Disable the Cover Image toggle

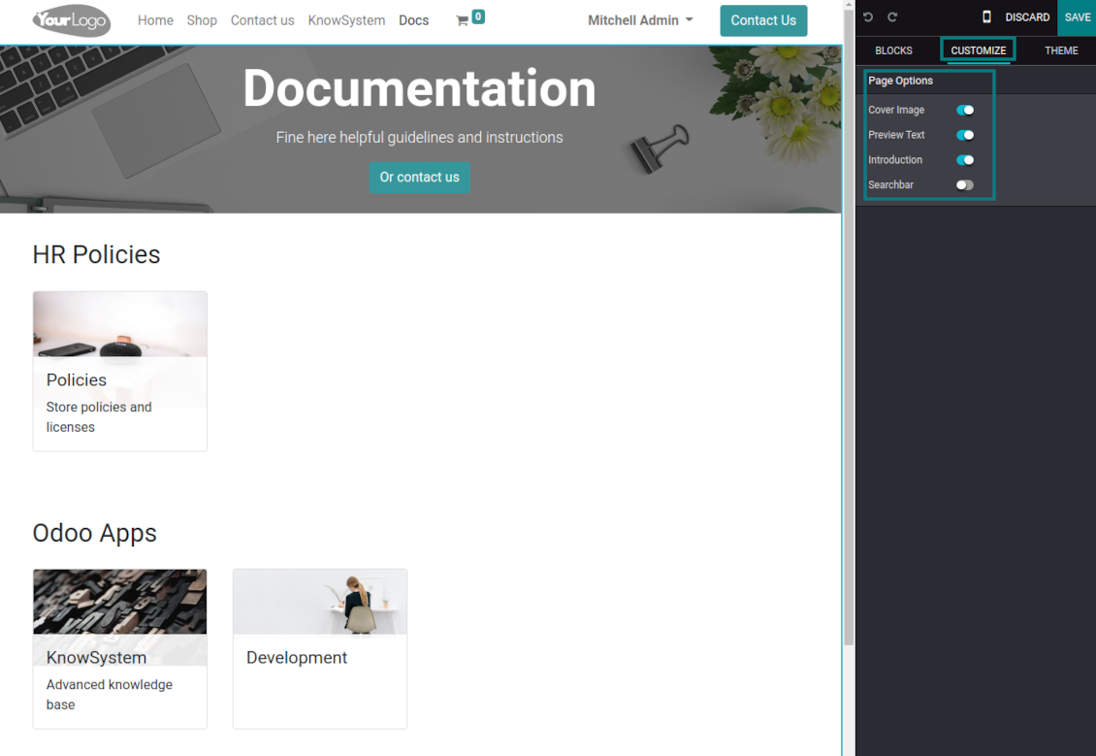click(x=965, y=111)
